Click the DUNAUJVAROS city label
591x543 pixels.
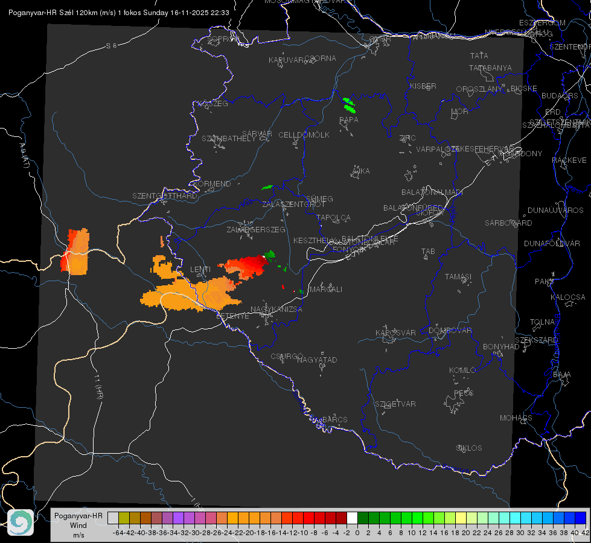tap(555, 211)
